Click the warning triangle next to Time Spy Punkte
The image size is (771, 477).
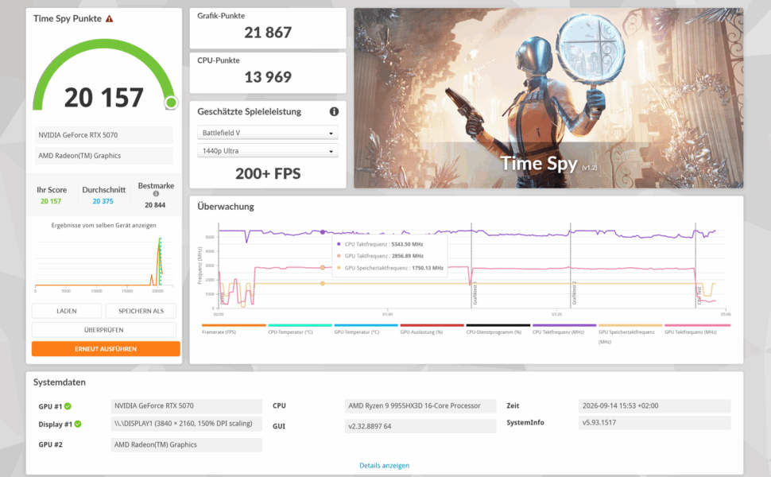click(x=109, y=19)
